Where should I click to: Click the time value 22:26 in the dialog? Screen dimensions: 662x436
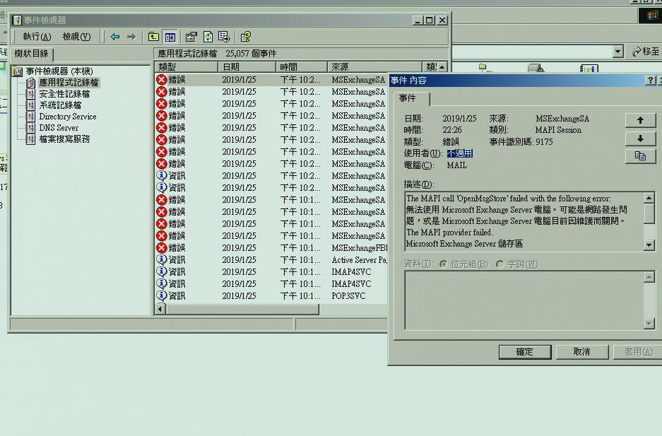452,130
